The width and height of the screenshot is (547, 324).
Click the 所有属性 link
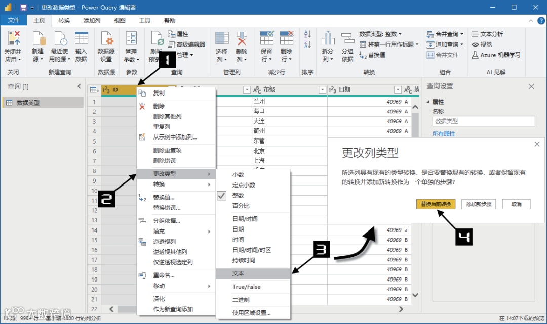click(x=443, y=133)
